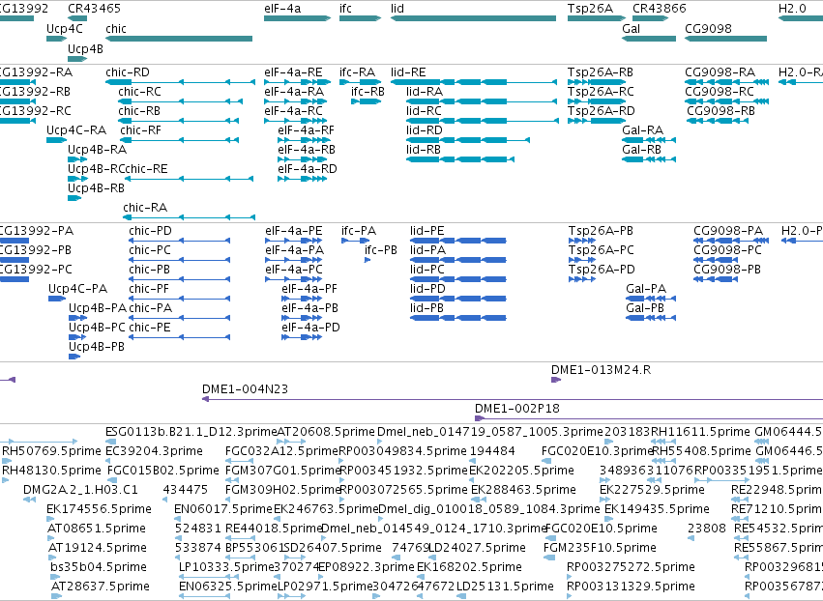Image resolution: width=823 pixels, height=601 pixels.
Task: Click the 'Ucp4B-RB' transcript label
Action: pos(96,187)
